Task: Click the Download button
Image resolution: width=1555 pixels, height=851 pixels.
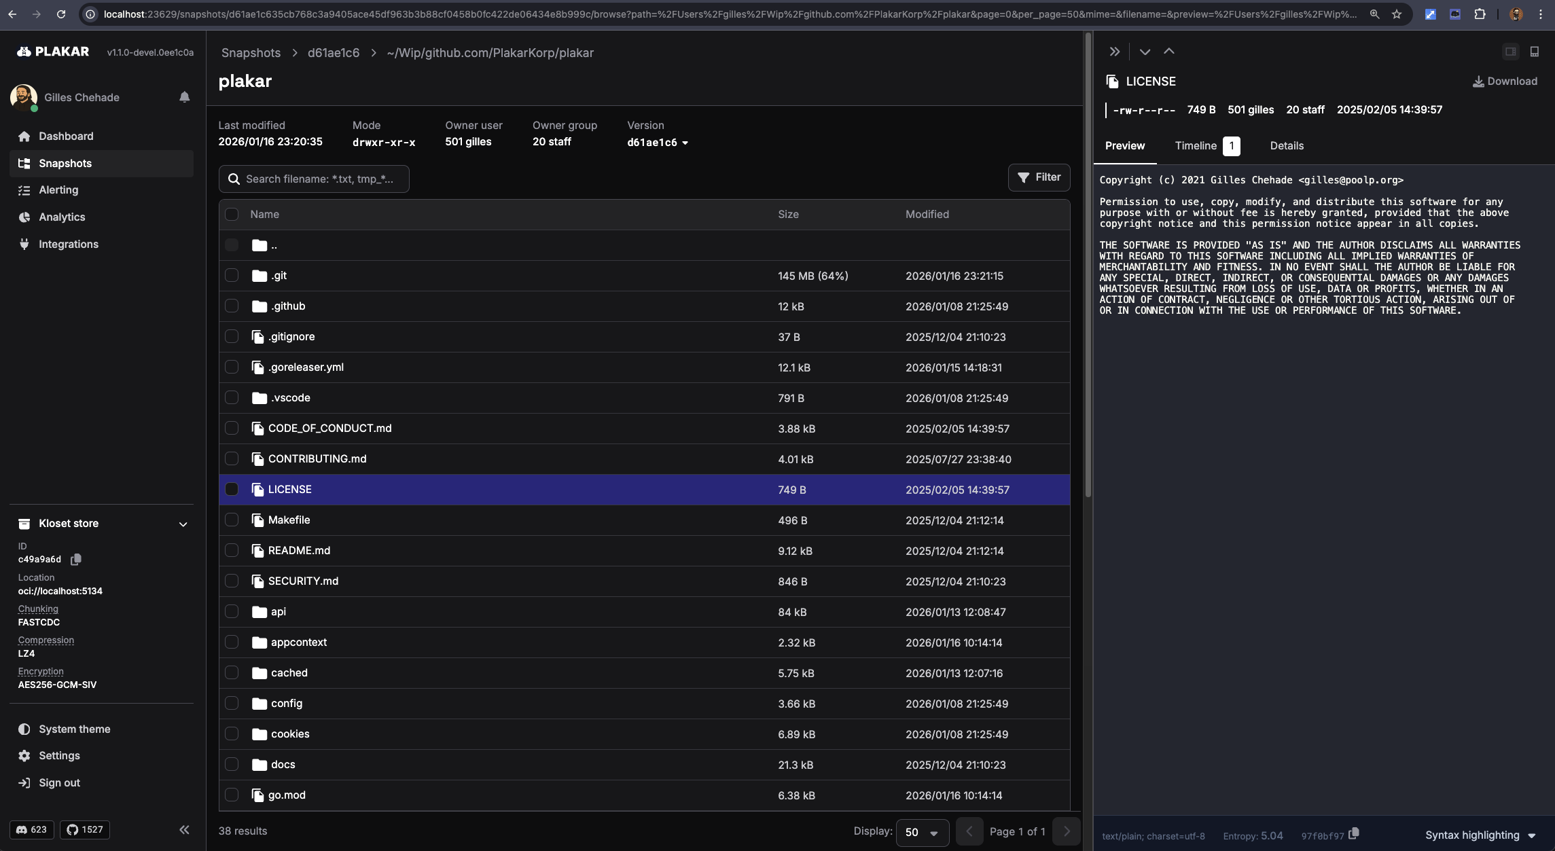Action: click(x=1504, y=82)
